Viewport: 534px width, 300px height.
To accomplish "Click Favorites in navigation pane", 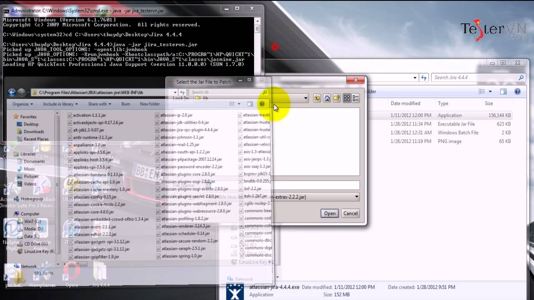I will click(x=28, y=117).
